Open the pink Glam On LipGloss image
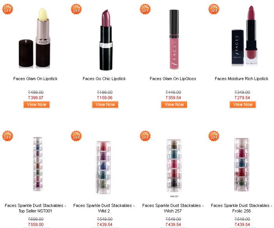The height and width of the screenshot is (228, 274). [x=174, y=39]
